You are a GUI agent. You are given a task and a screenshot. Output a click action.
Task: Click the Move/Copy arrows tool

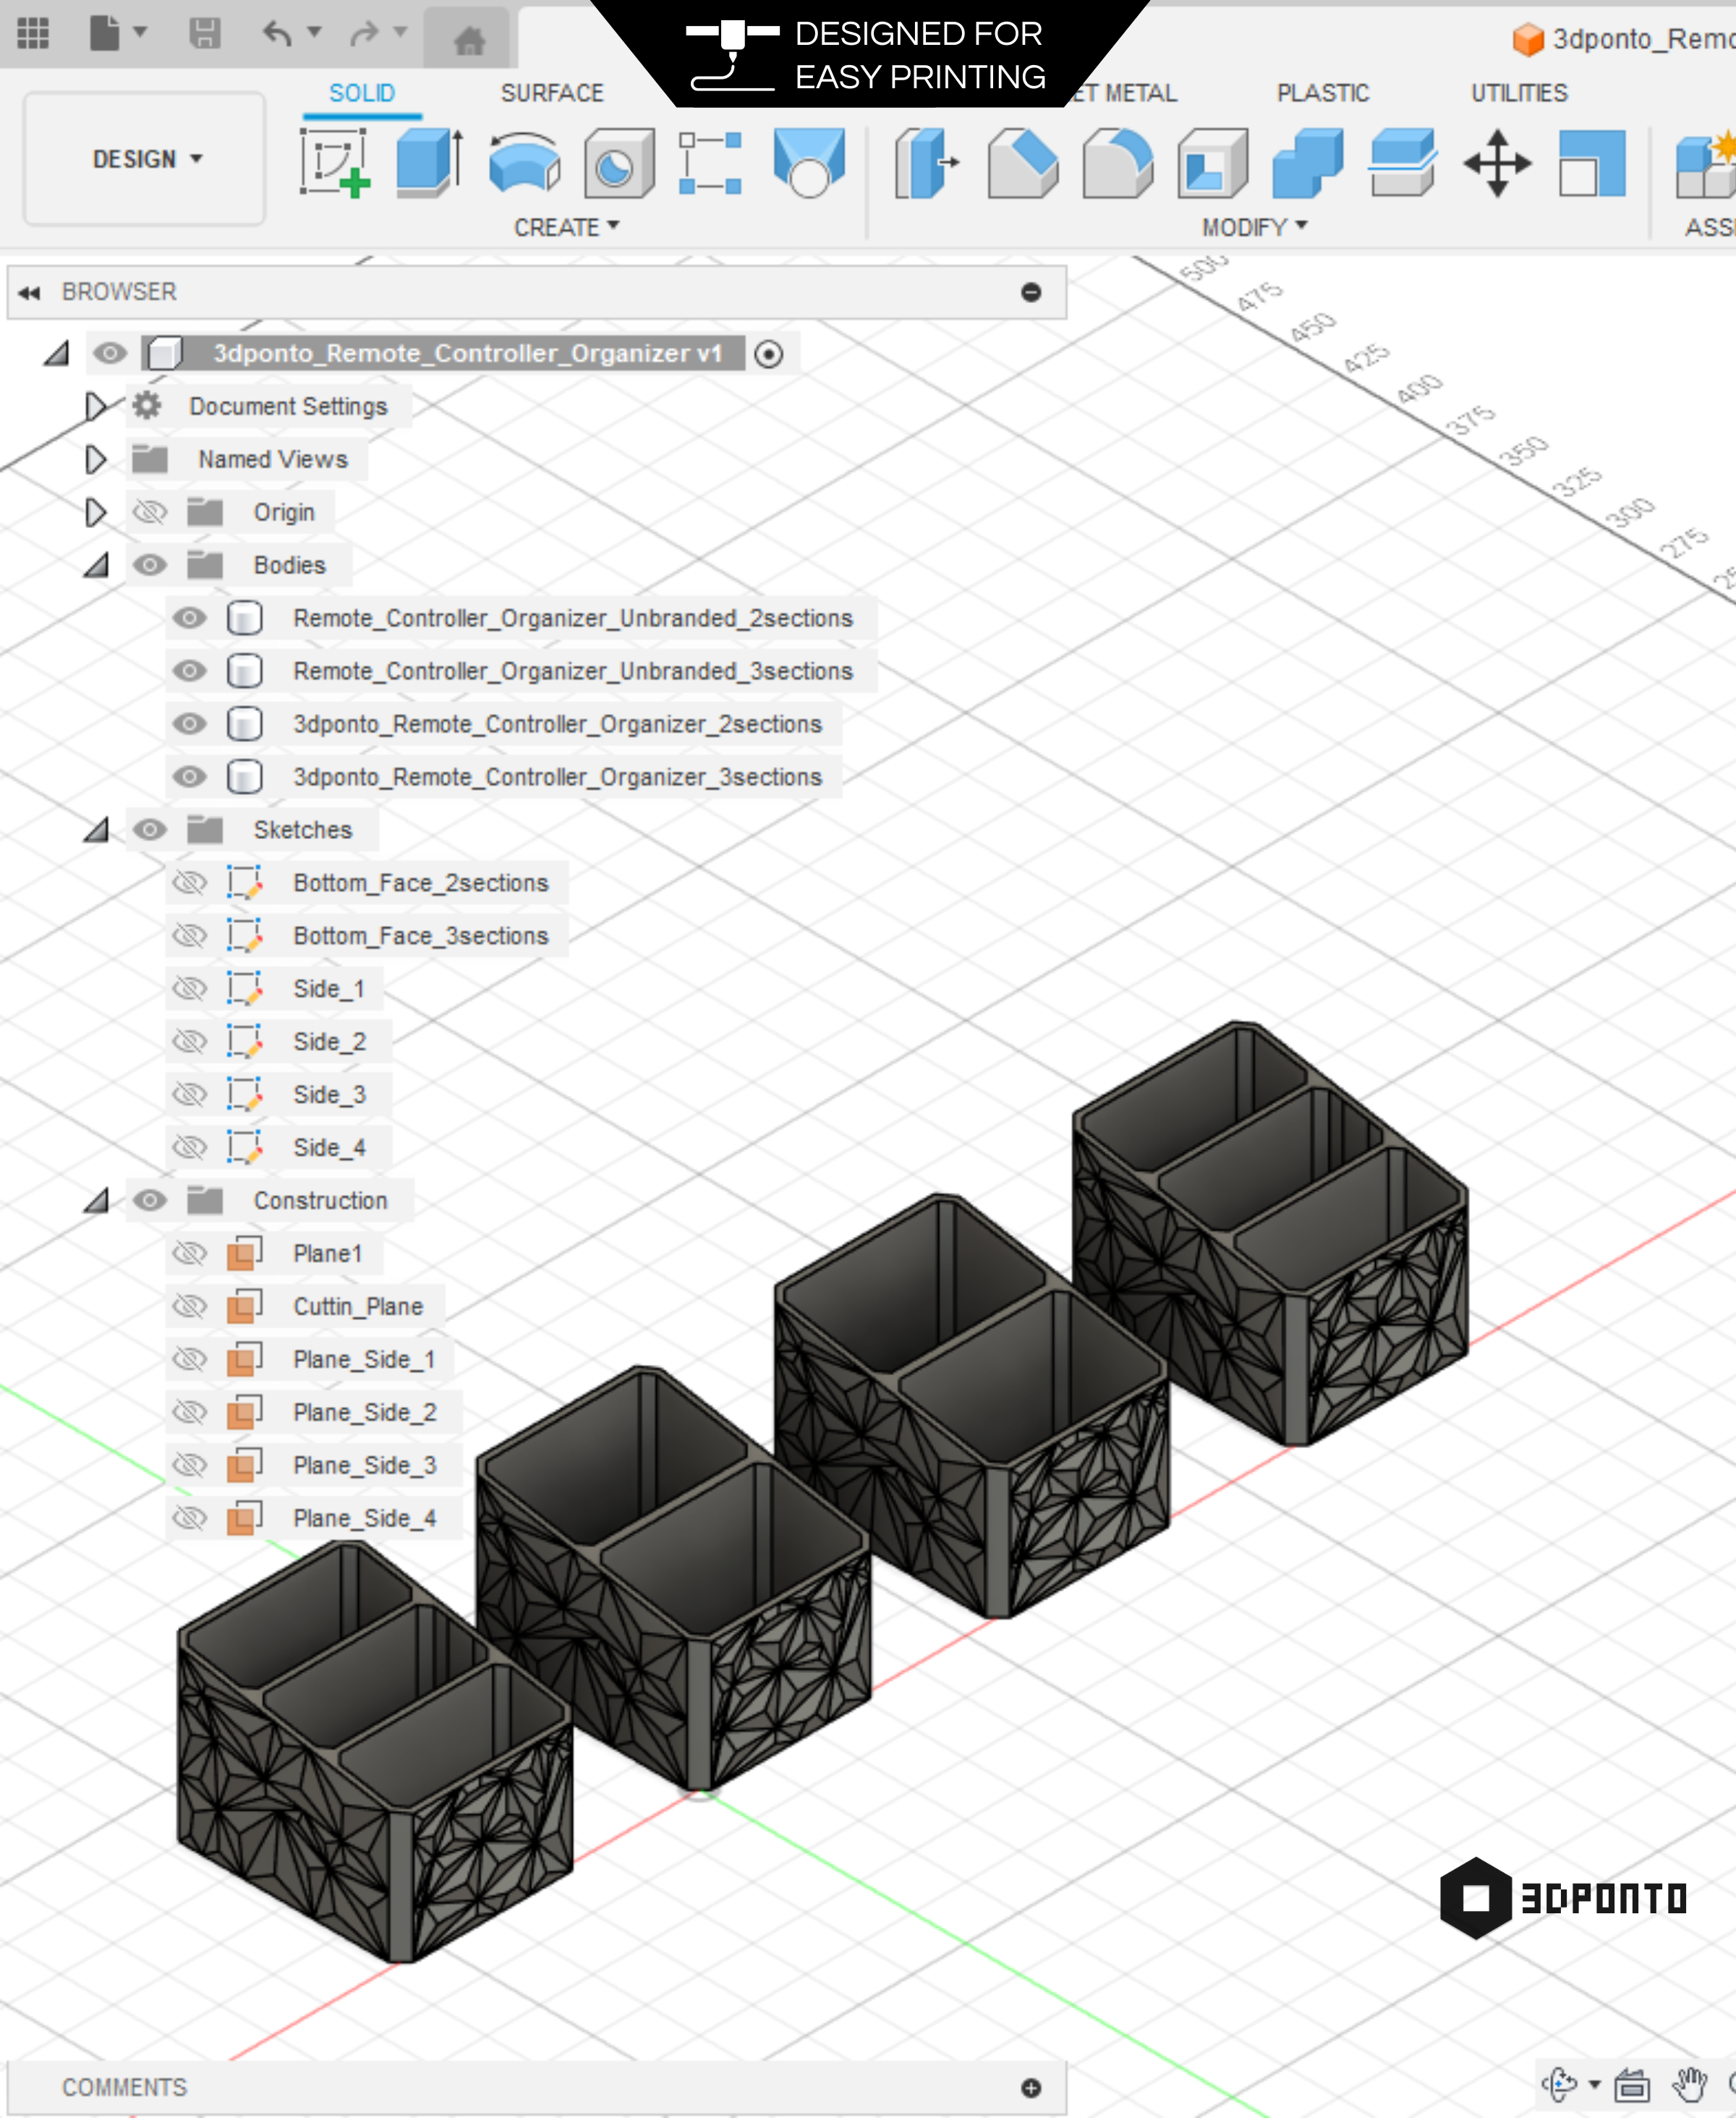coord(1496,163)
